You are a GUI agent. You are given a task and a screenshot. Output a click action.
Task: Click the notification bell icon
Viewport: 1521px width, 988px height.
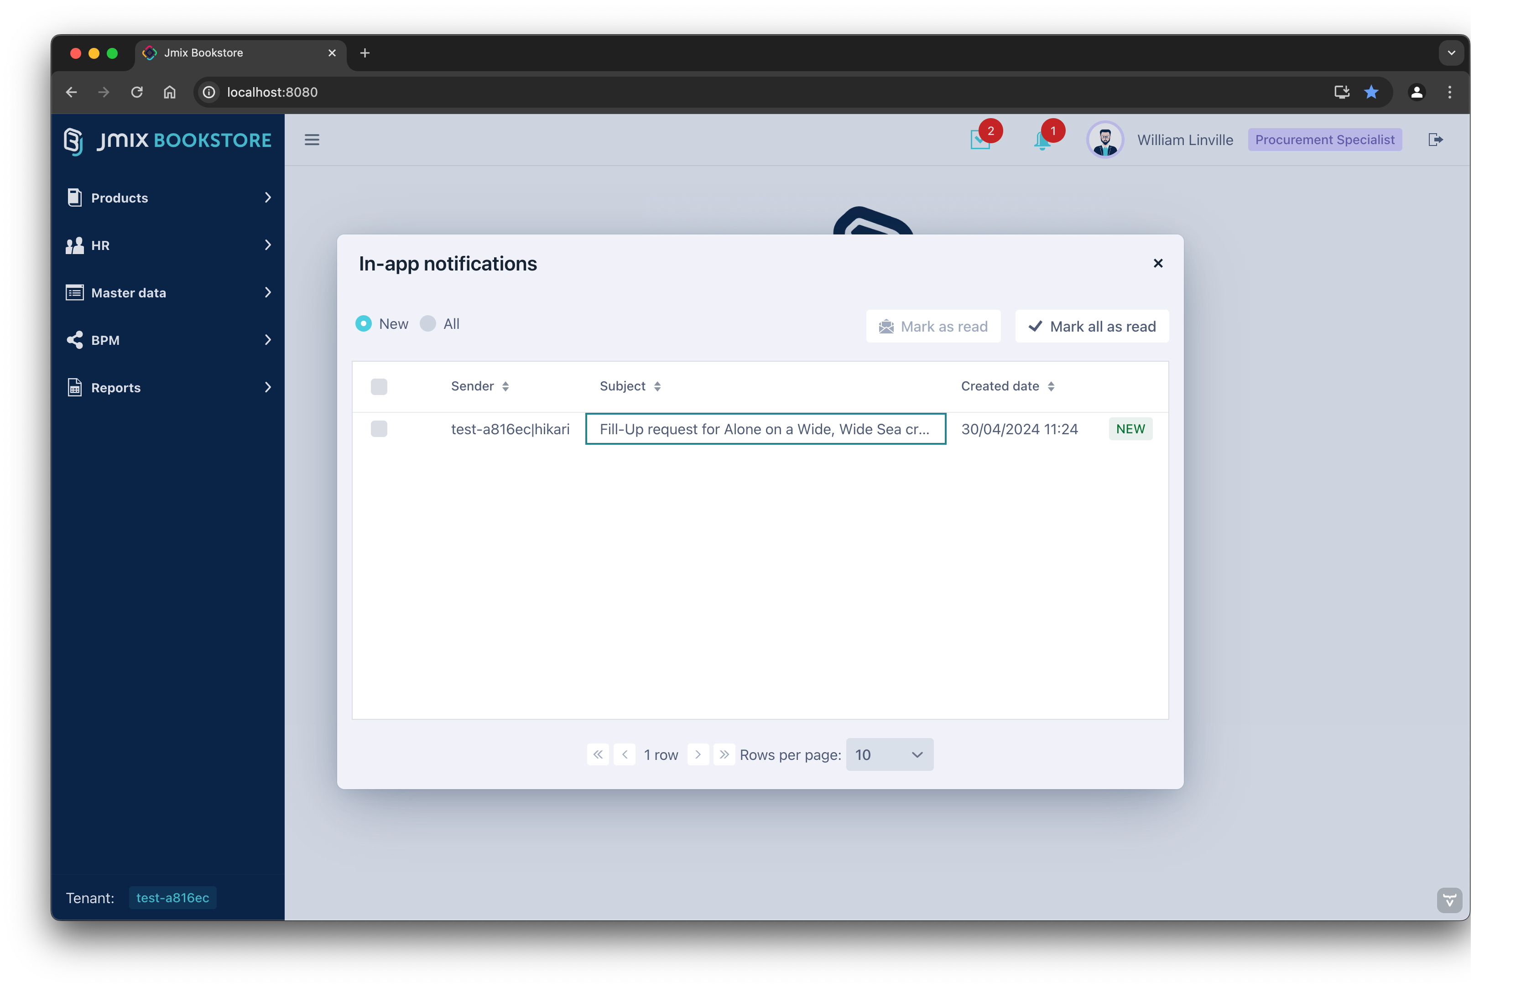coord(1042,140)
